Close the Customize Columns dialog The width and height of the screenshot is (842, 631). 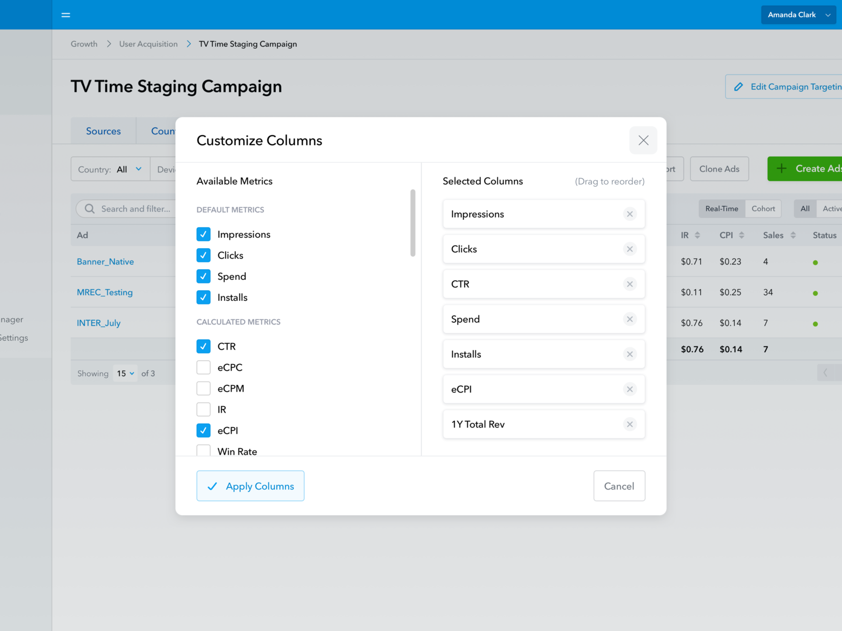643,140
